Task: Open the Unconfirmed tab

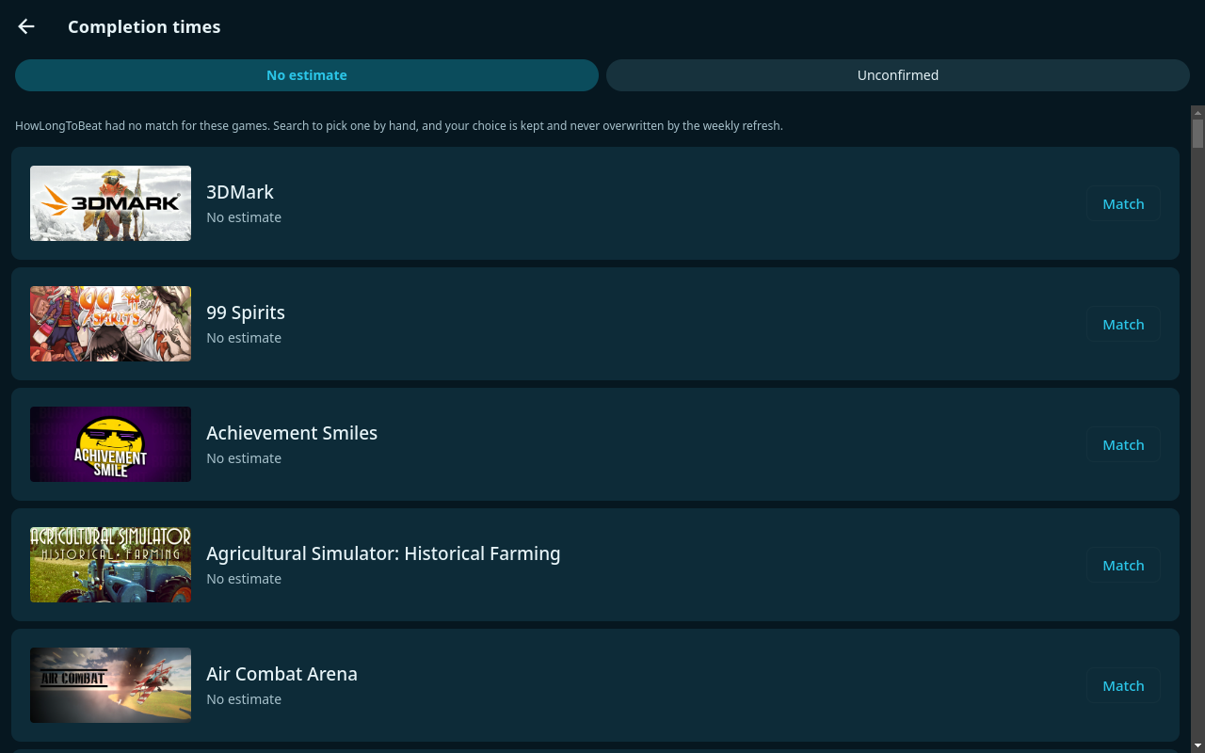Action: [898, 75]
